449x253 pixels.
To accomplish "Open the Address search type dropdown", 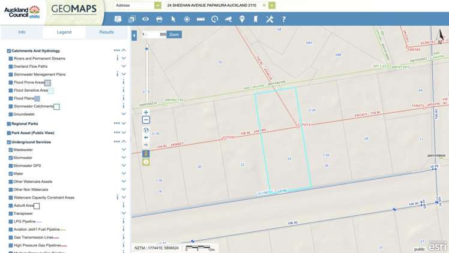I will point(158,5).
